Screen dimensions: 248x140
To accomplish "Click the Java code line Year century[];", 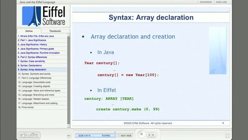I will click(x=102, y=63).
